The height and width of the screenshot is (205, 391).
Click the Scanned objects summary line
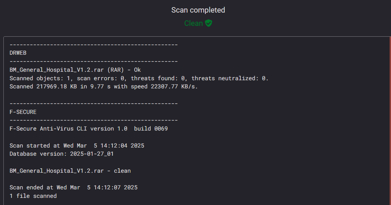pyautogui.click(x=139, y=78)
